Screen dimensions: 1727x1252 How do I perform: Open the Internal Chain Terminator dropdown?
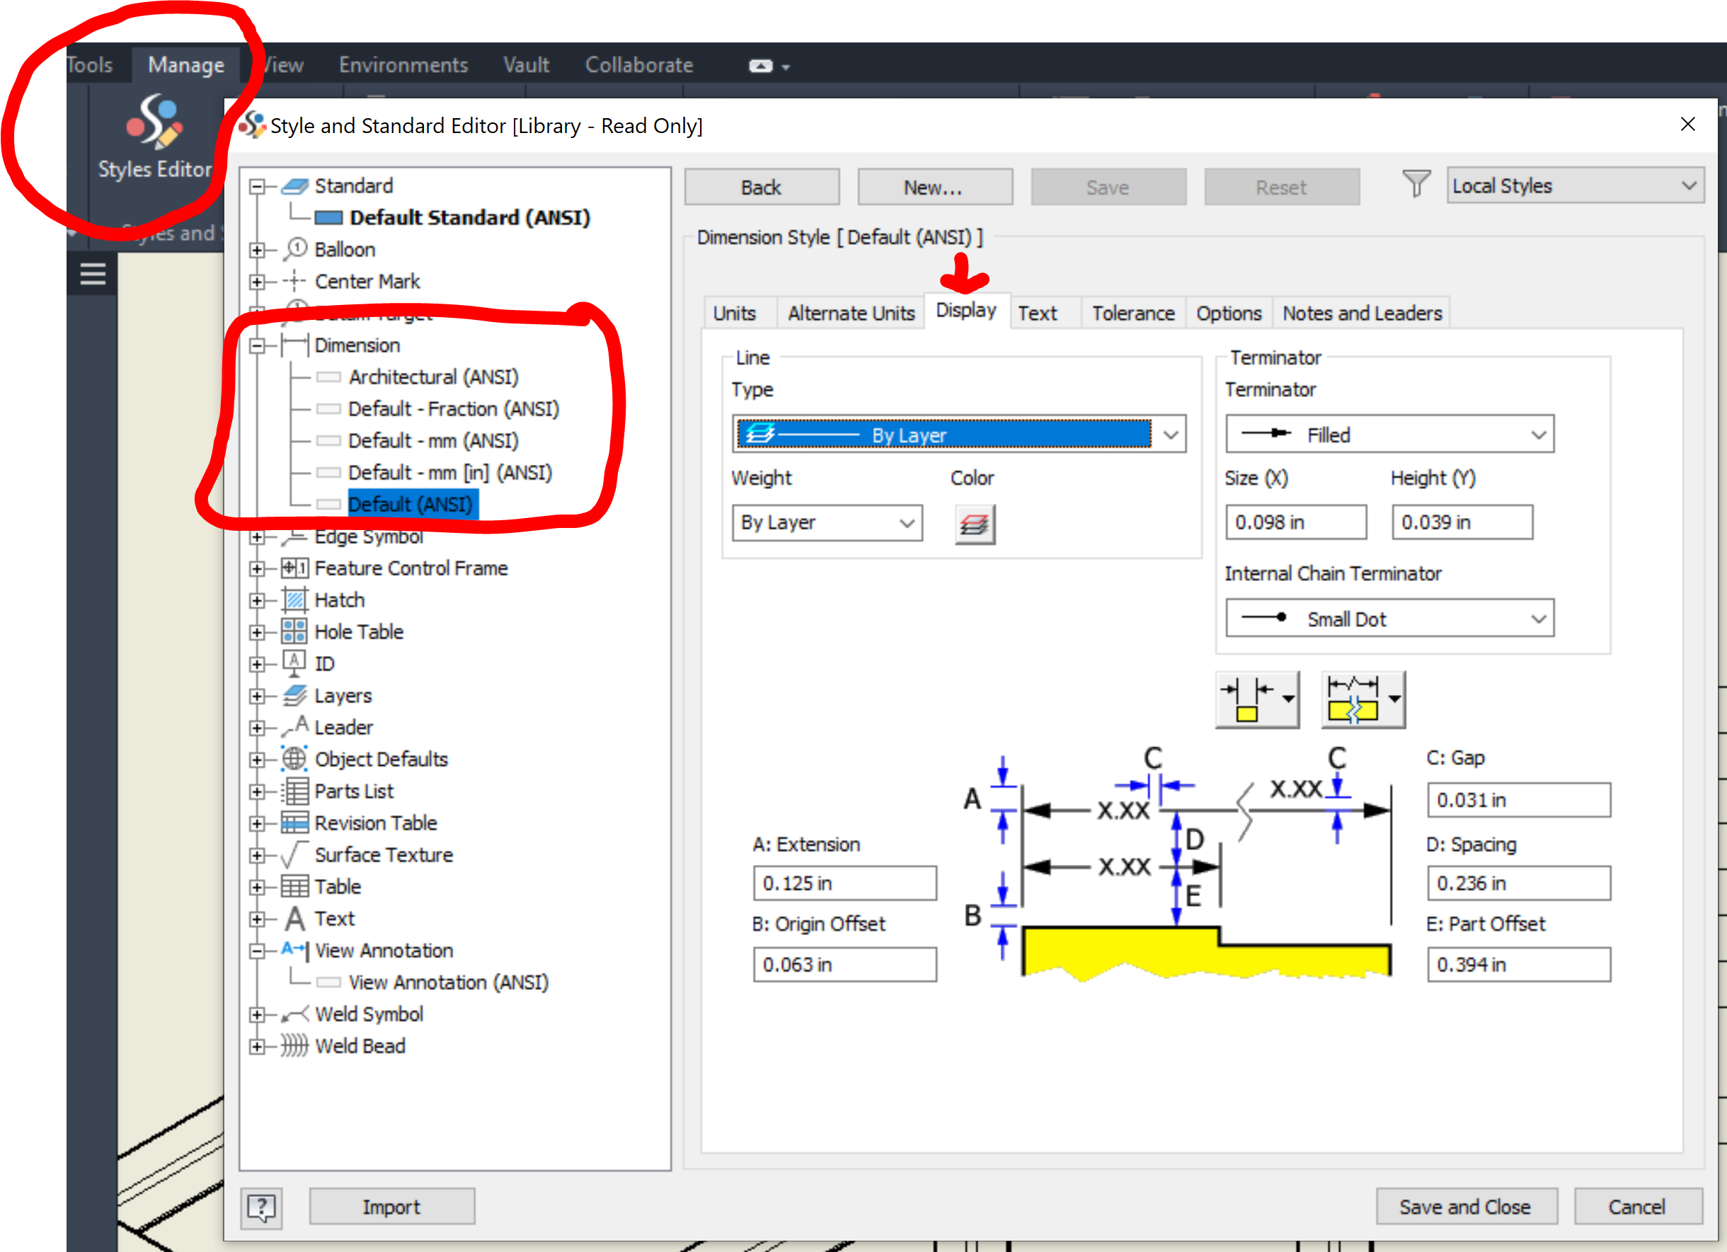(1389, 619)
